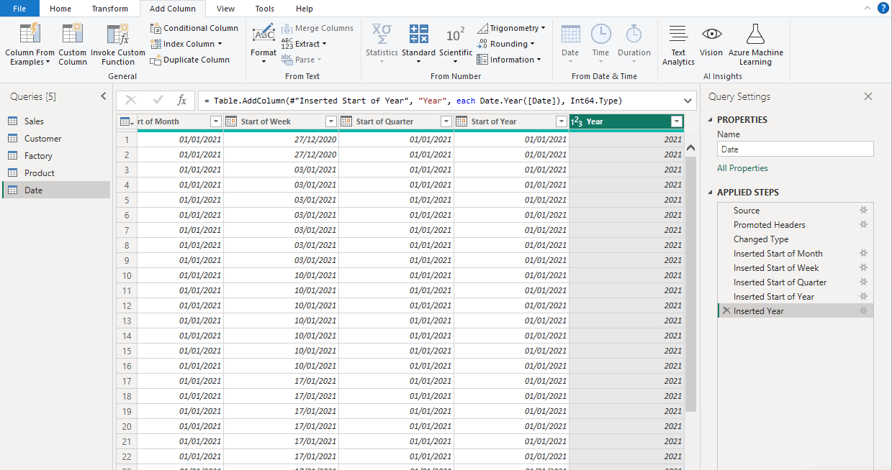Viewport: 892px width, 470px height.
Task: Open Start of Quarter column filter
Action: pos(446,121)
